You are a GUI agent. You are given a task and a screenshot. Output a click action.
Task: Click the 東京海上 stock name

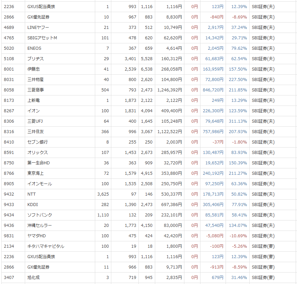point(36,173)
